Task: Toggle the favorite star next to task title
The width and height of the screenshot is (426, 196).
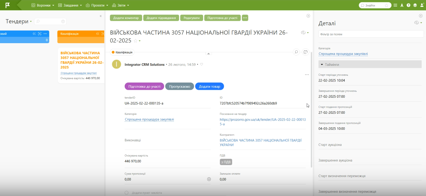Action: (x=135, y=41)
